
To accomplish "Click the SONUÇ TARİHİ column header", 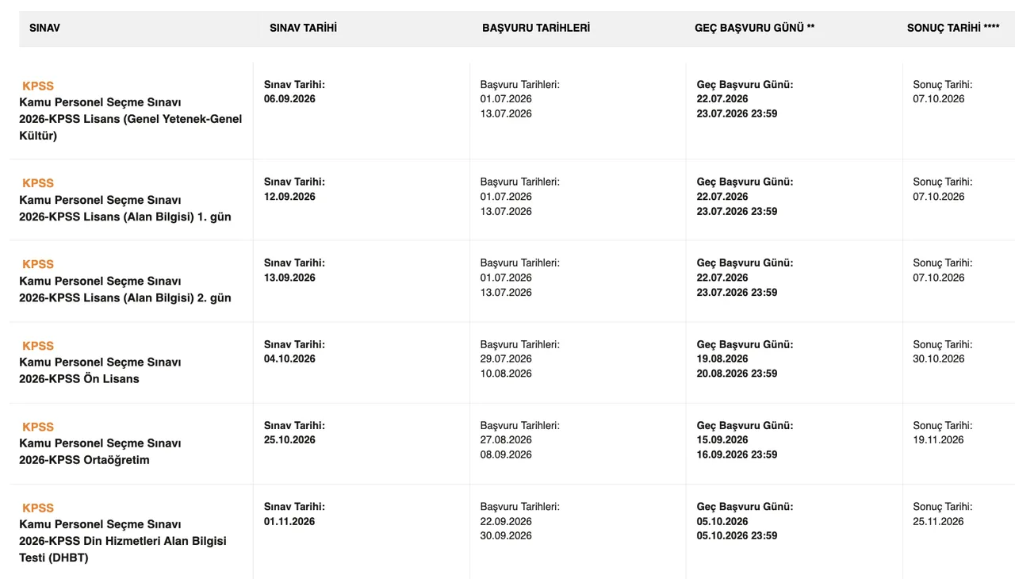I will (x=952, y=28).
